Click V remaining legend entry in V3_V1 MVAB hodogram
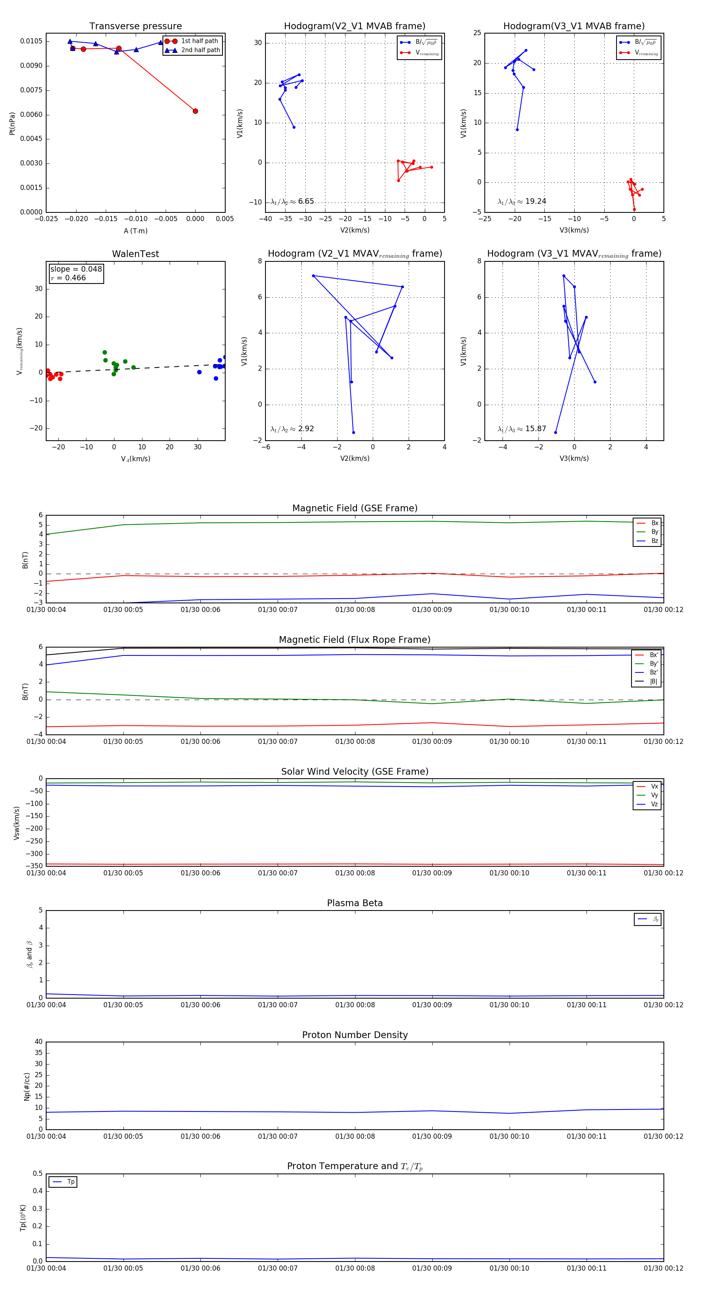 click(x=638, y=53)
